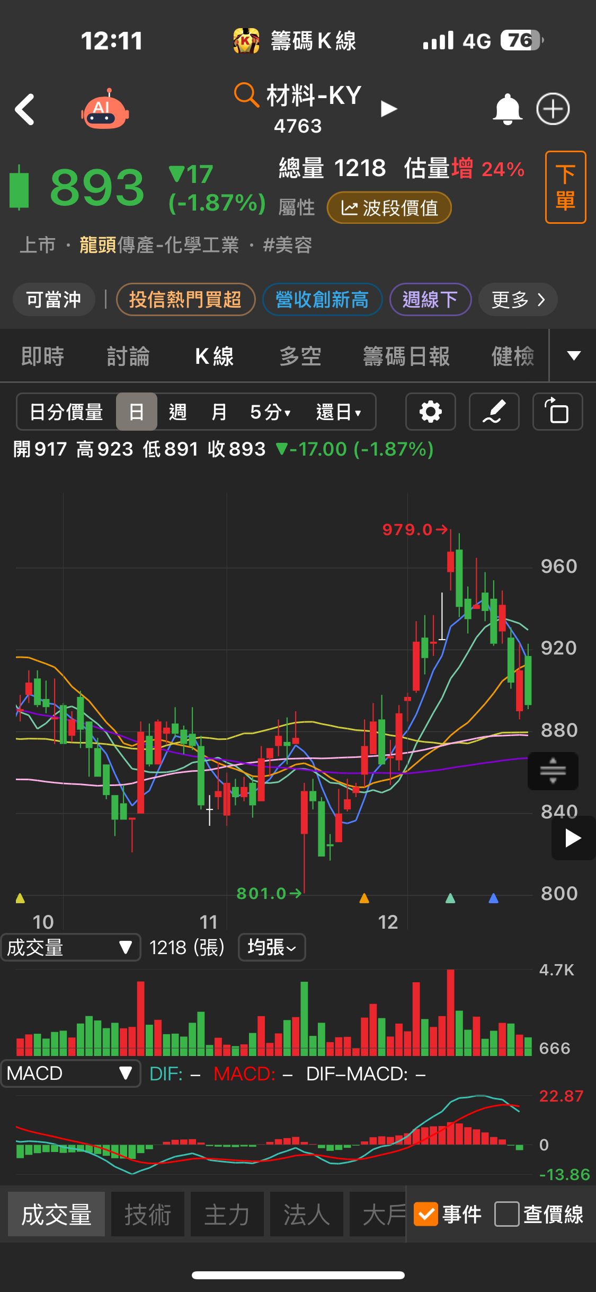Select 日 daily period
Image resolution: width=596 pixels, height=1292 pixels.
point(137,412)
